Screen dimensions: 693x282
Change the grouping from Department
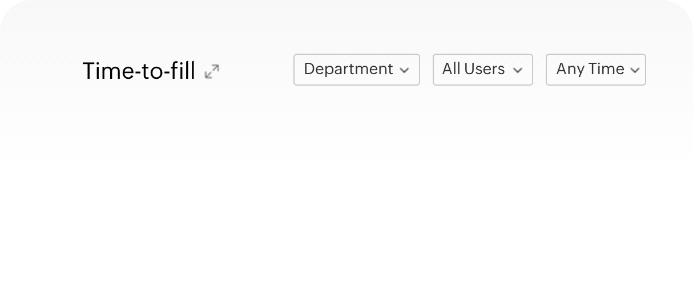click(x=357, y=70)
